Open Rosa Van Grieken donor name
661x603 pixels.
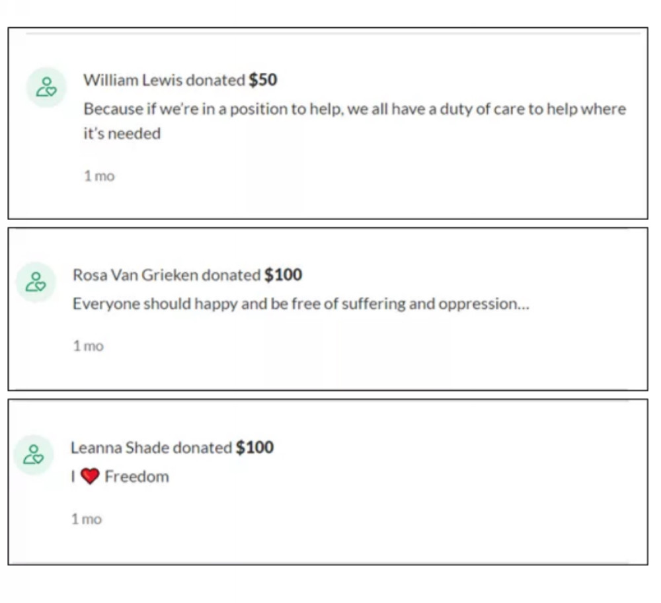[136, 275]
